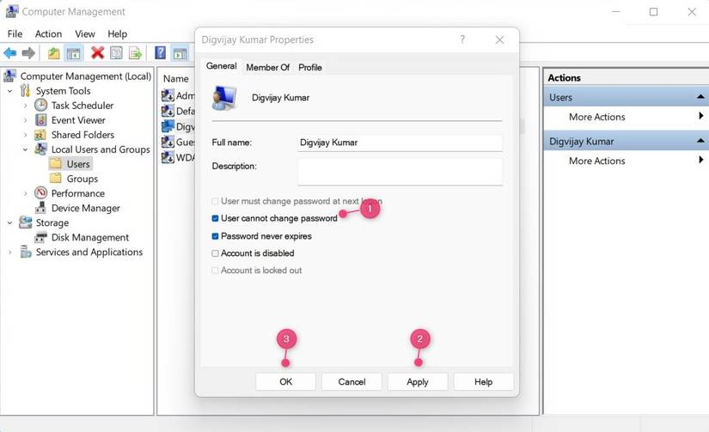Viewport: 709px width, 432px height.
Task: Click the Administrator user icon in list
Action: point(168,95)
